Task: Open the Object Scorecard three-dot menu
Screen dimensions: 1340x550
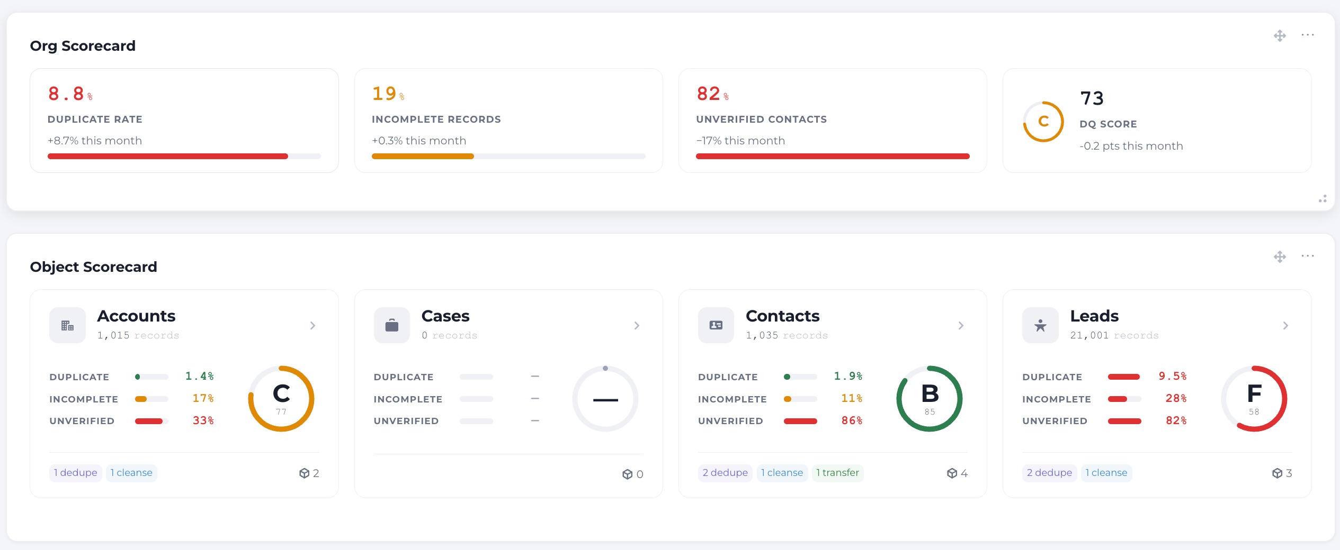Action: (x=1308, y=256)
